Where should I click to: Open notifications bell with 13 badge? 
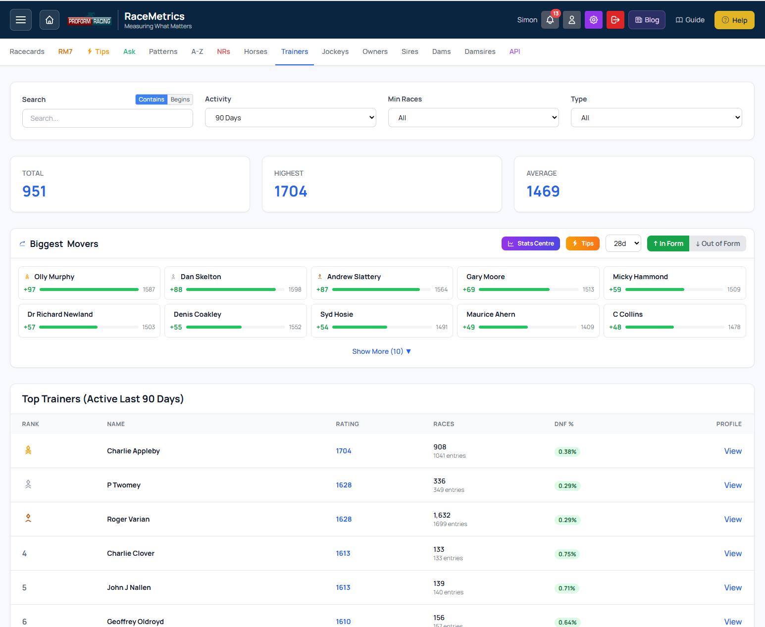tap(550, 20)
